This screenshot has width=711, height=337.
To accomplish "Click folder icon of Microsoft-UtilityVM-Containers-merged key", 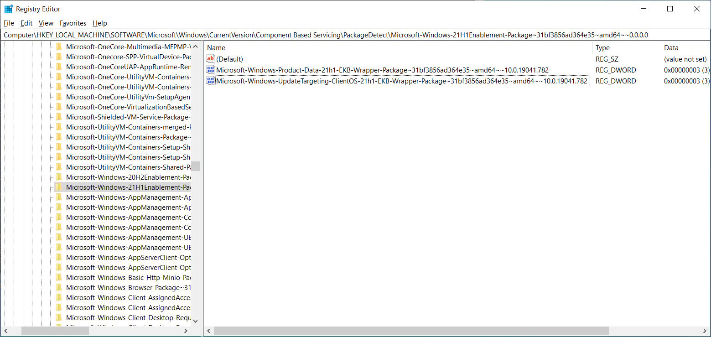I will (x=59, y=127).
